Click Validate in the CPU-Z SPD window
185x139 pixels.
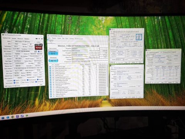pyautogui.click(x=170, y=82)
